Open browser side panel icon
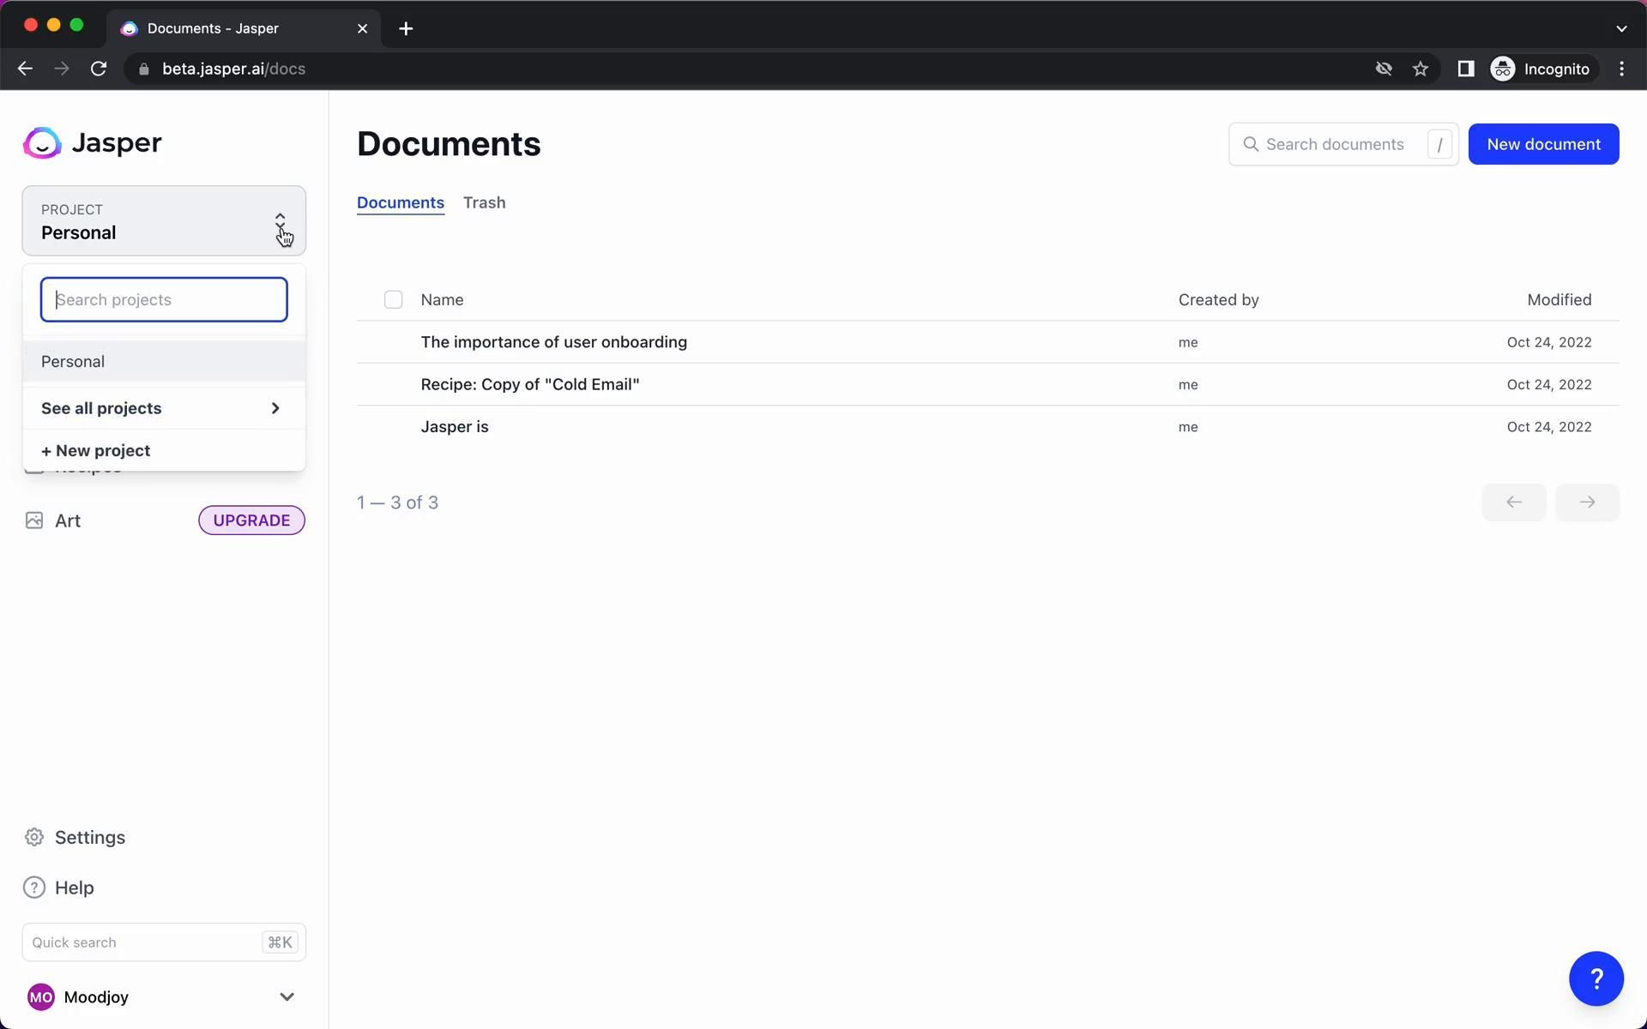Image resolution: width=1647 pixels, height=1029 pixels. [x=1465, y=69]
